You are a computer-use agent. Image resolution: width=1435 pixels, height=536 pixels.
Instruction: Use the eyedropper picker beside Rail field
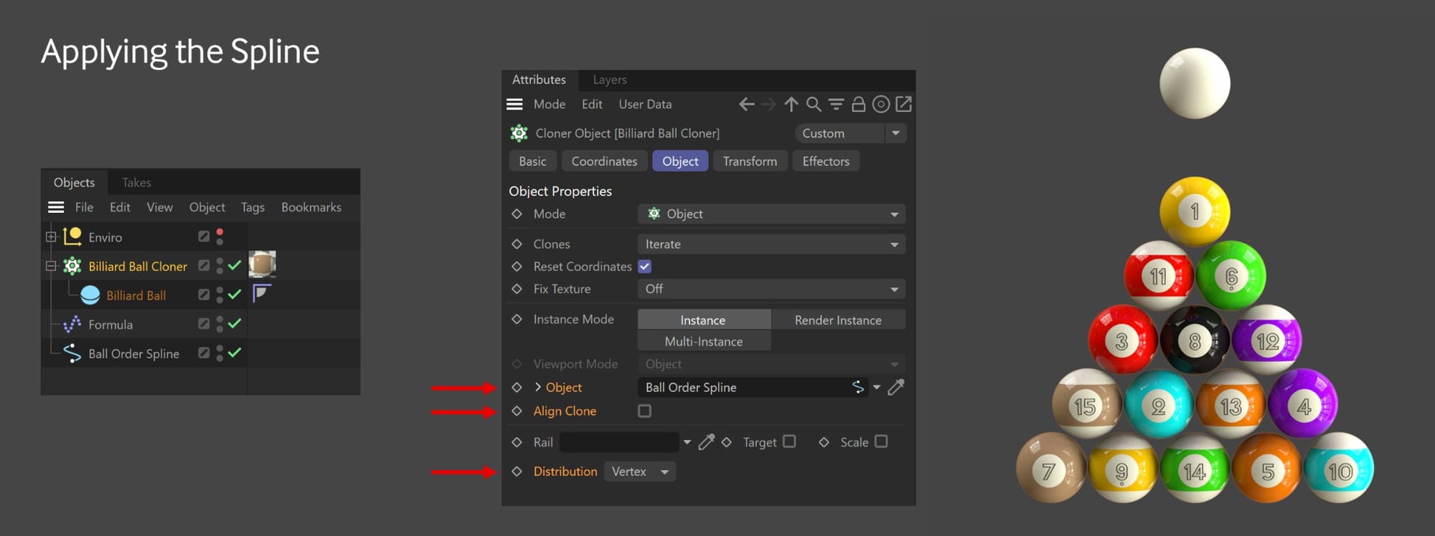[x=707, y=442]
